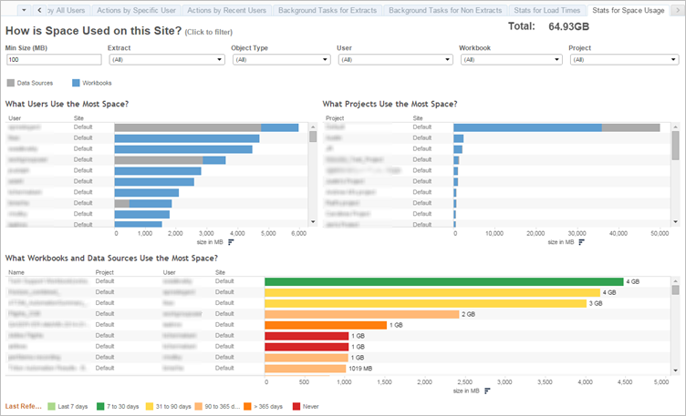The height and width of the screenshot is (416, 686).
Task: Click sort icon under users chart axis
Action: click(x=231, y=242)
